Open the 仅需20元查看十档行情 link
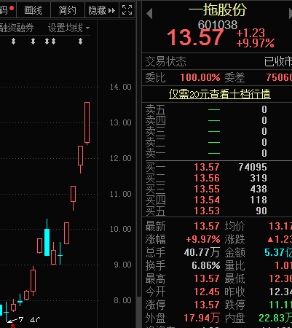 click(x=220, y=94)
